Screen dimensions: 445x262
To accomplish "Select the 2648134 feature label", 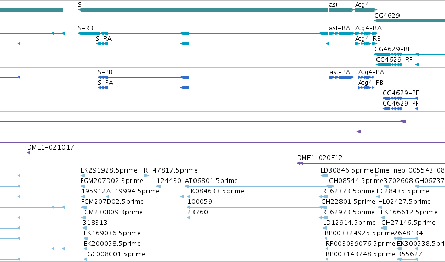I will pyautogui.click(x=408, y=233).
